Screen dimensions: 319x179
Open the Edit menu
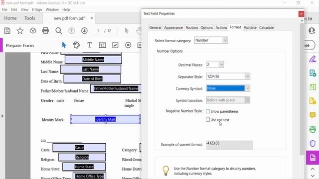point(14,9)
